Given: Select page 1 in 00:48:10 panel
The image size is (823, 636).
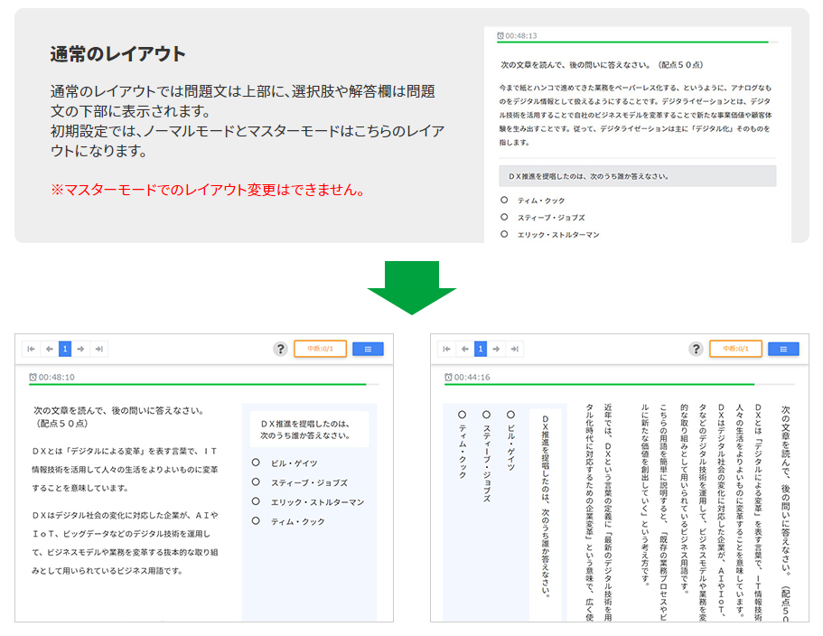Looking at the screenshot, I should (x=65, y=349).
